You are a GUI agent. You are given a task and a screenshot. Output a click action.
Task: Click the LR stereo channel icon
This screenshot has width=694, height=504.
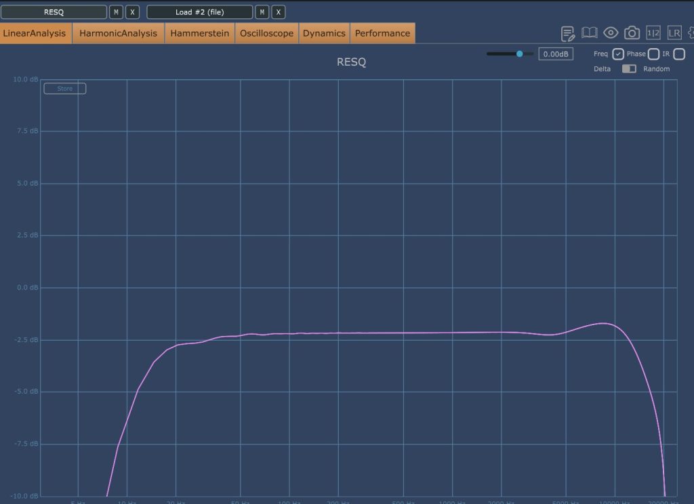point(674,33)
